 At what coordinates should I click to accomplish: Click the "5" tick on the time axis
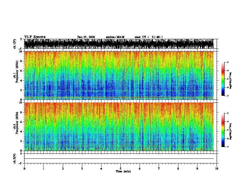(x=120, y=169)
